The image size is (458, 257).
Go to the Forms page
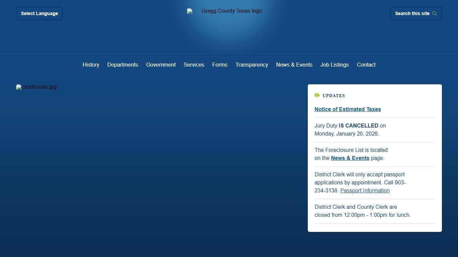click(220, 65)
